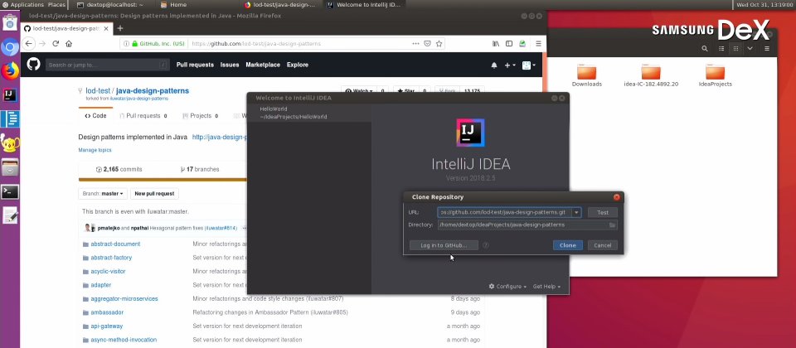This screenshot has width=796, height=348.
Task: Open a new Firefox tab with plus
Action: [x=120, y=28]
